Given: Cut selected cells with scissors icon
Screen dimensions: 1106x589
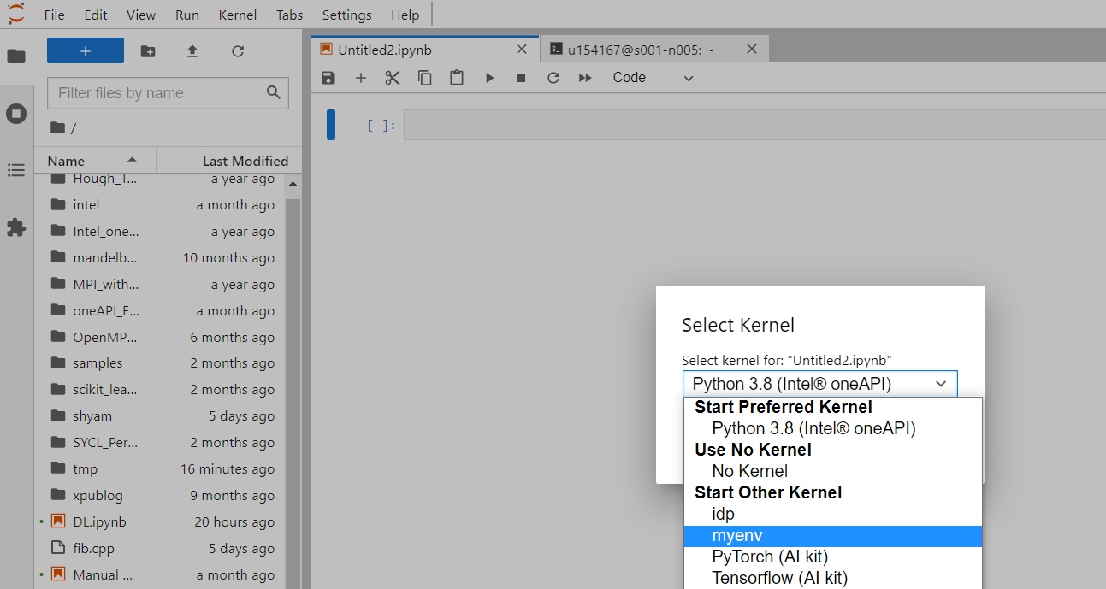Looking at the screenshot, I should (x=393, y=78).
